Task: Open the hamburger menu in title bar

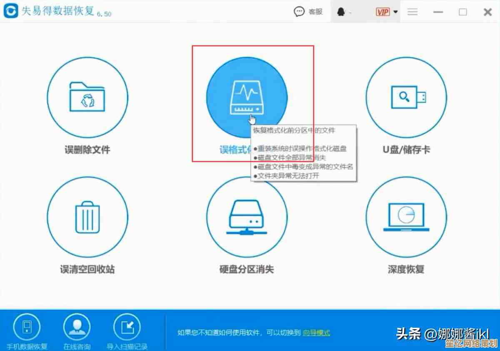Action: coord(412,12)
